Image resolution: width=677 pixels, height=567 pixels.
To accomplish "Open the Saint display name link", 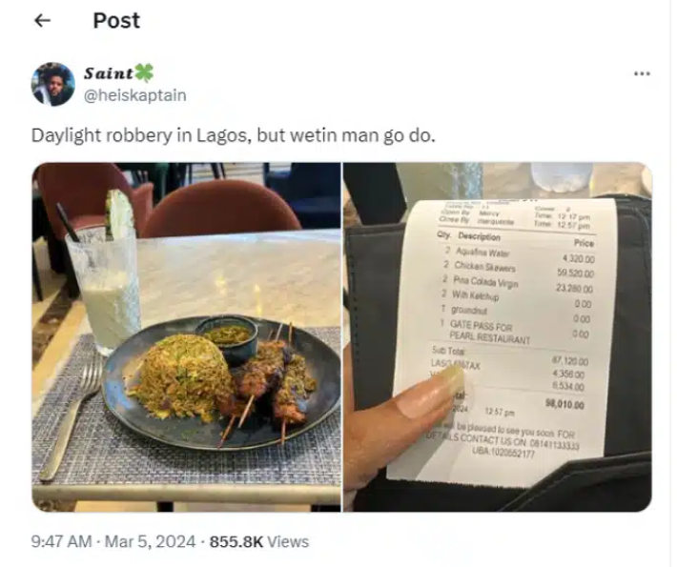I will point(109,73).
